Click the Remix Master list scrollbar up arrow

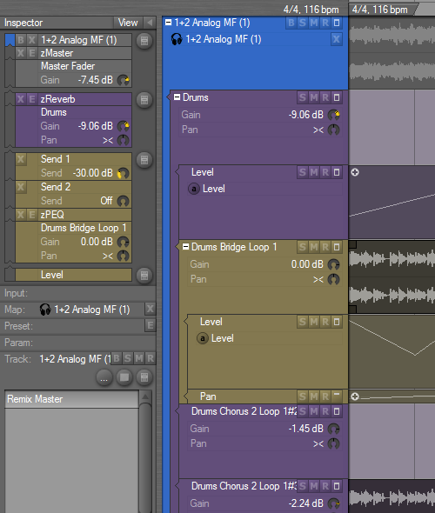click(145, 396)
